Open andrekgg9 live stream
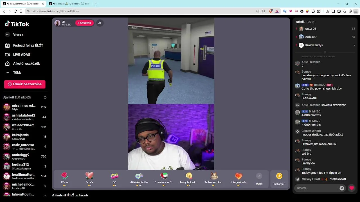Image resolution: width=360 pixels, height=202 pixels. 25,156
